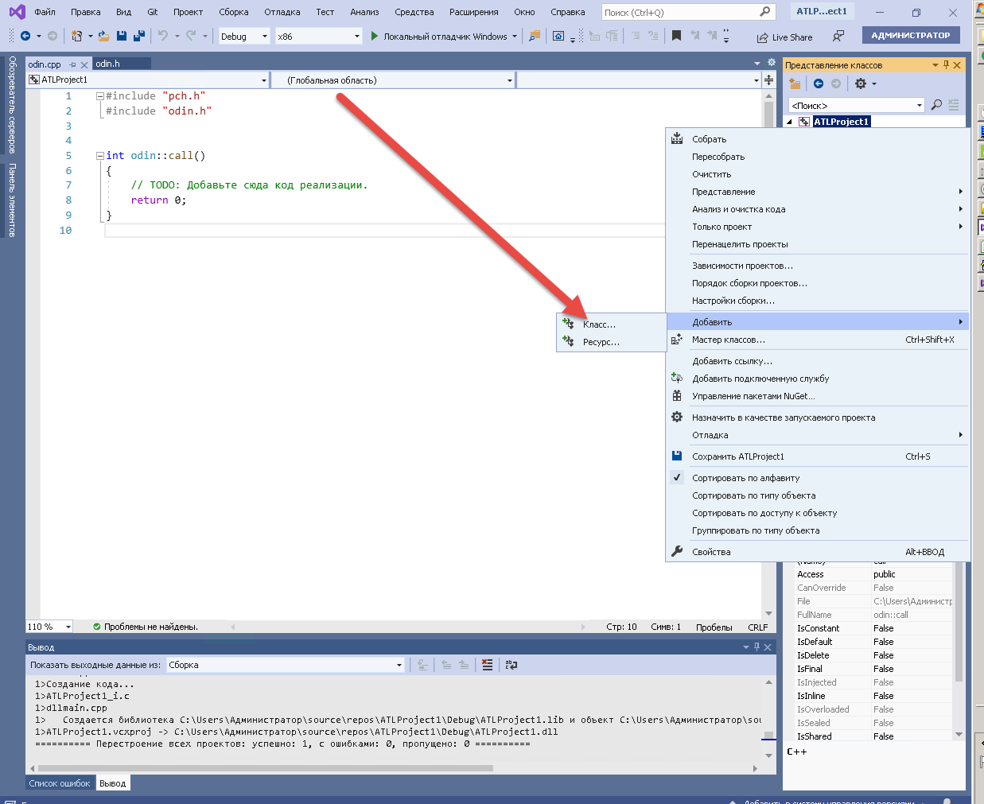Click the split editor window icon
This screenshot has height=804, width=984.
click(x=768, y=80)
